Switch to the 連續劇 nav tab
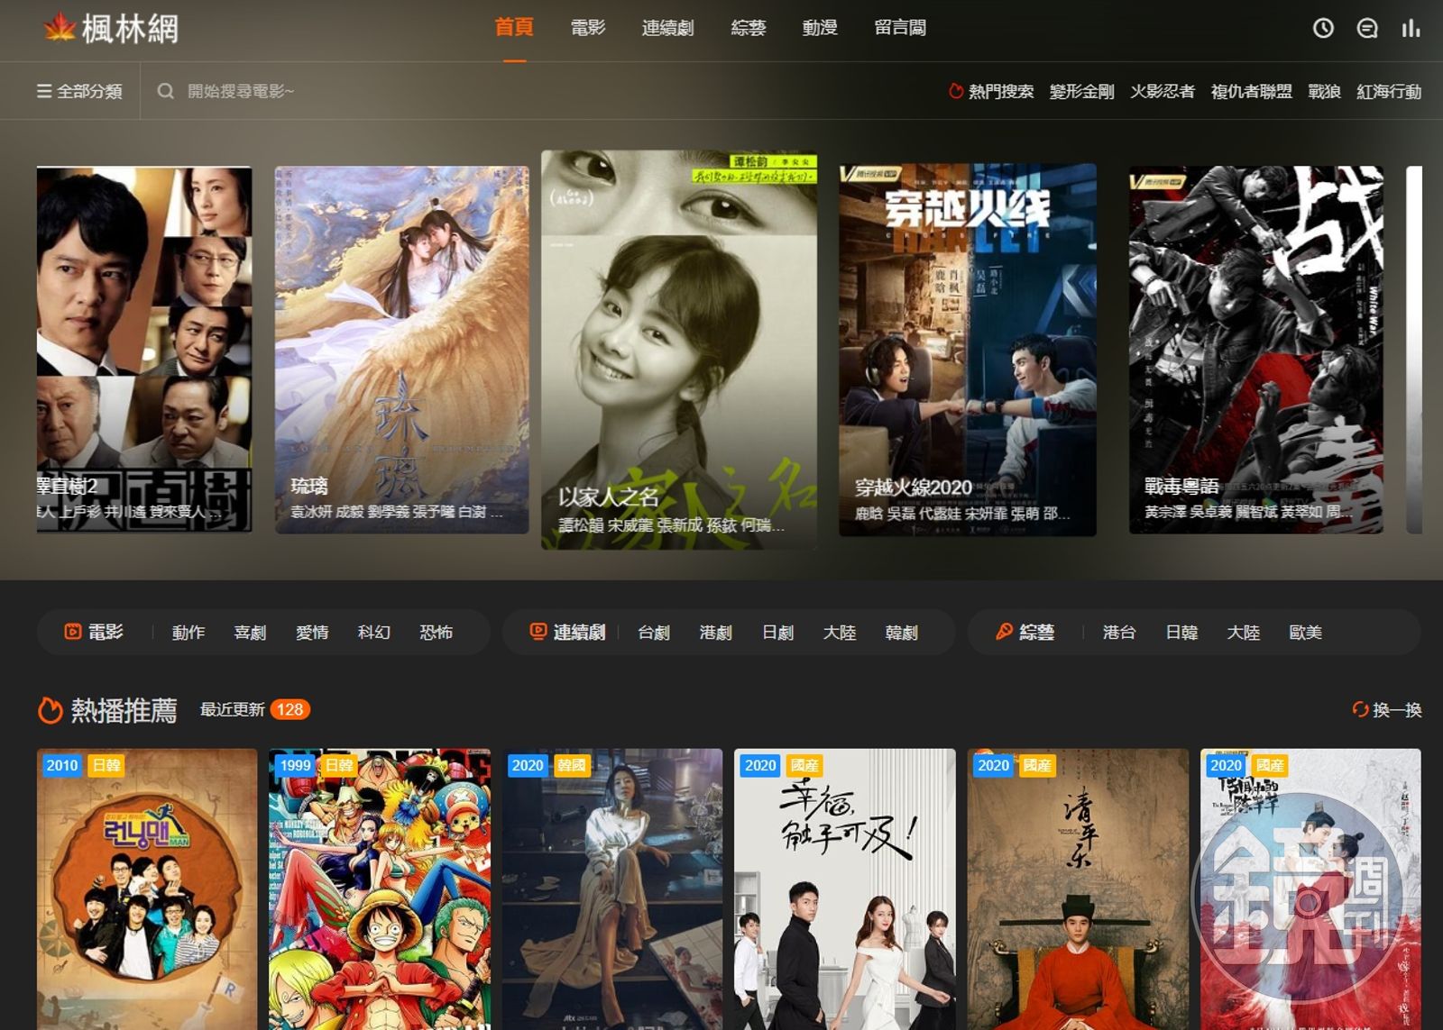Image resolution: width=1443 pixels, height=1030 pixels. (x=667, y=28)
